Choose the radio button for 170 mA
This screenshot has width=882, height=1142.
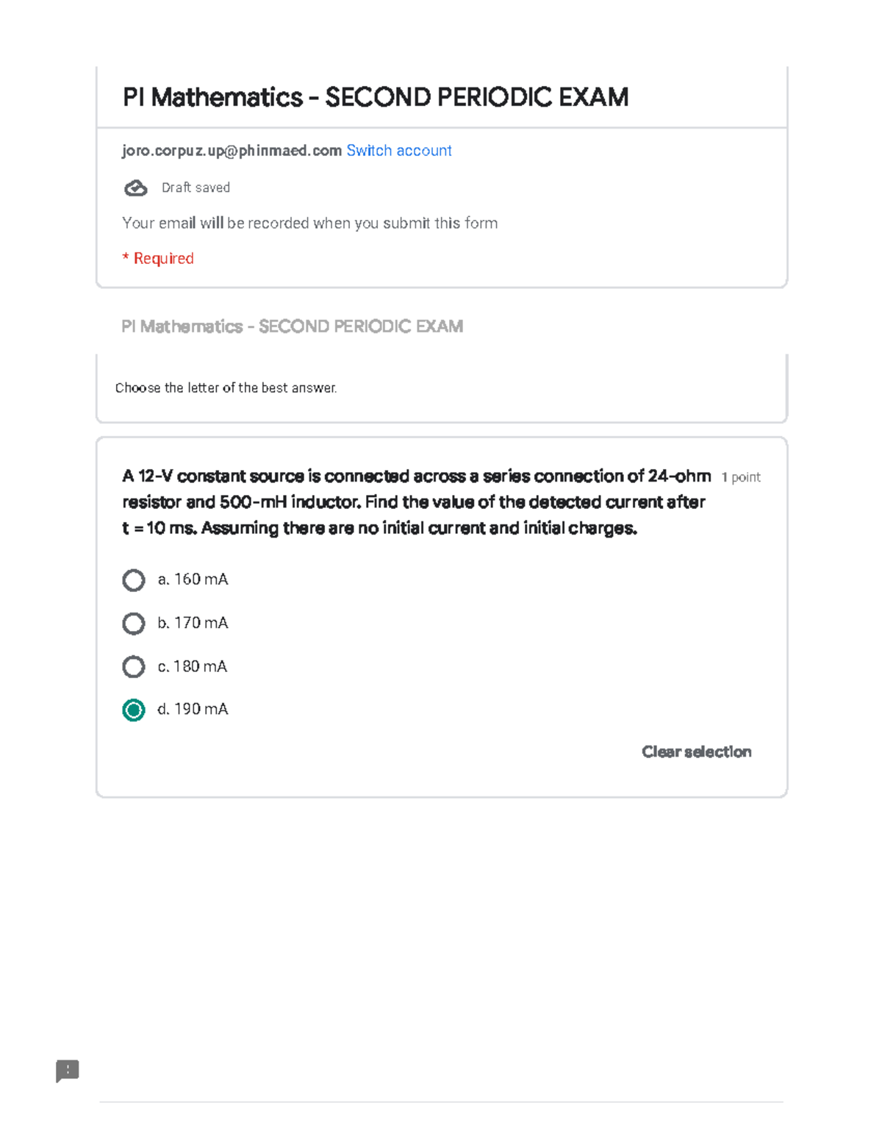click(x=134, y=624)
